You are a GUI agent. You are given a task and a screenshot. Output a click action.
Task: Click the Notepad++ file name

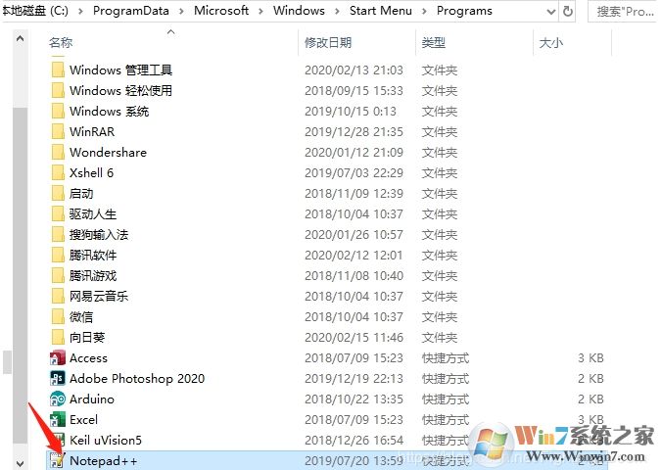[103, 461]
